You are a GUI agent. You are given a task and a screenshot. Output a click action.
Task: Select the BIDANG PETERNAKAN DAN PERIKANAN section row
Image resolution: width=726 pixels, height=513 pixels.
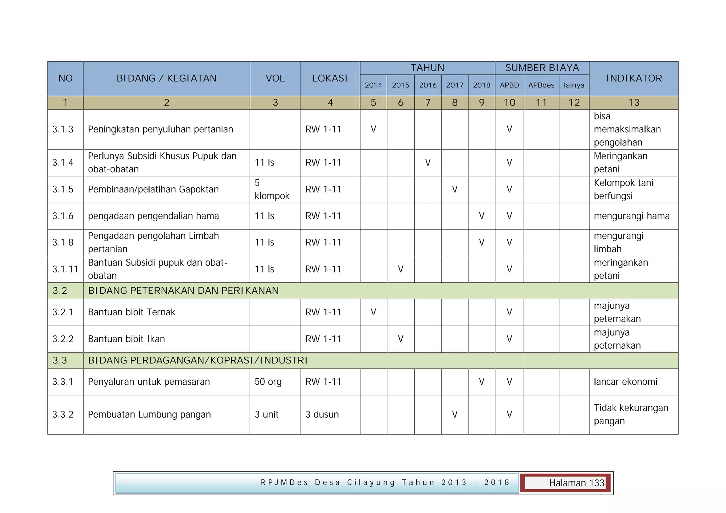click(x=183, y=291)
